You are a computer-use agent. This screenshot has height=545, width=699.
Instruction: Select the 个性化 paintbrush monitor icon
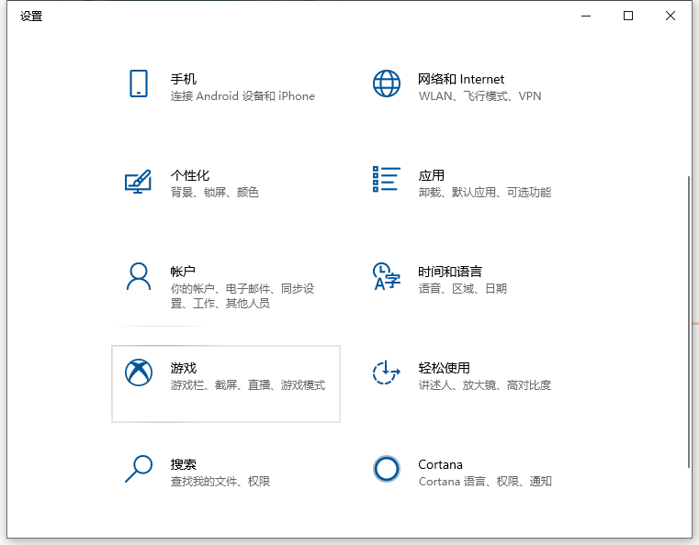[138, 180]
